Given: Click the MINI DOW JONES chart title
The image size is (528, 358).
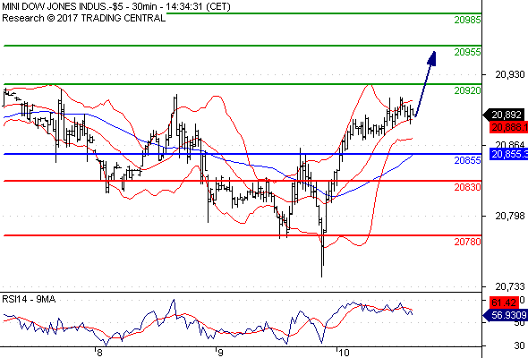Looking at the screenshot, I should point(116,6).
